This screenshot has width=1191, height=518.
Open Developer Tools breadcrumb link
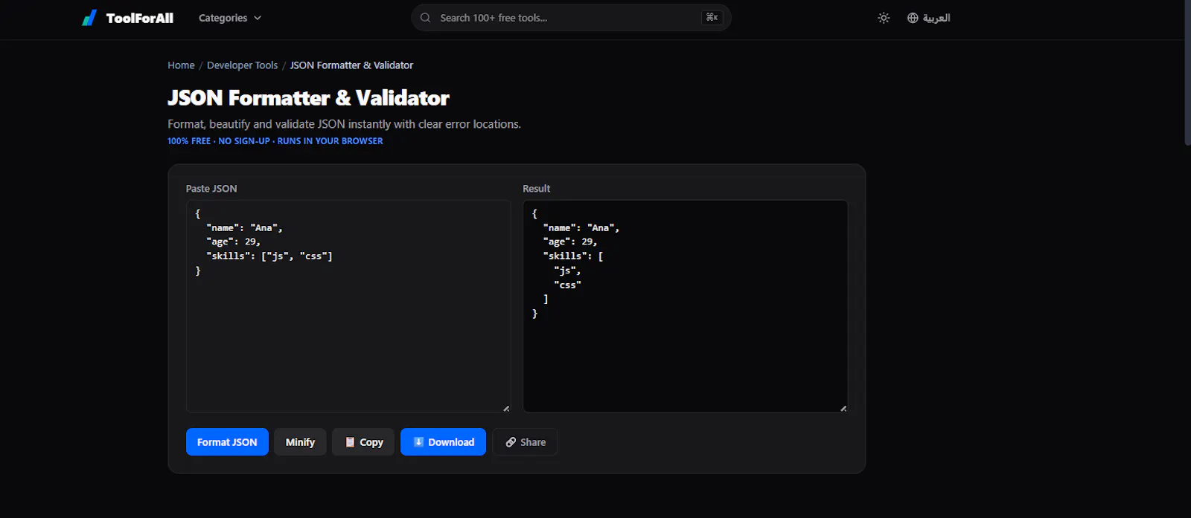242,65
